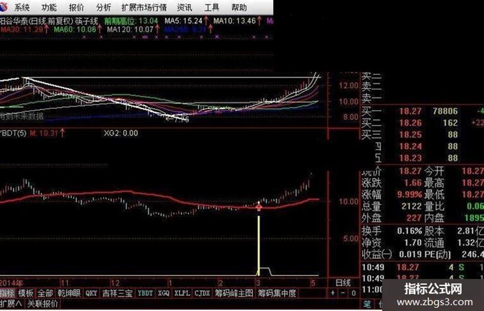Click the plus zoom-in button
Screen dimensions: 484x311
point(333,293)
